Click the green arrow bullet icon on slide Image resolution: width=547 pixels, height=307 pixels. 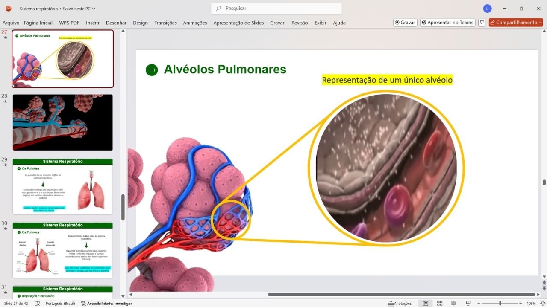152,70
